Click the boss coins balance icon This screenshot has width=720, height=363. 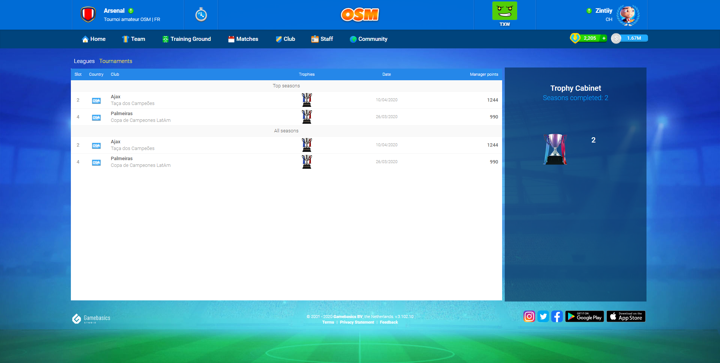click(575, 38)
